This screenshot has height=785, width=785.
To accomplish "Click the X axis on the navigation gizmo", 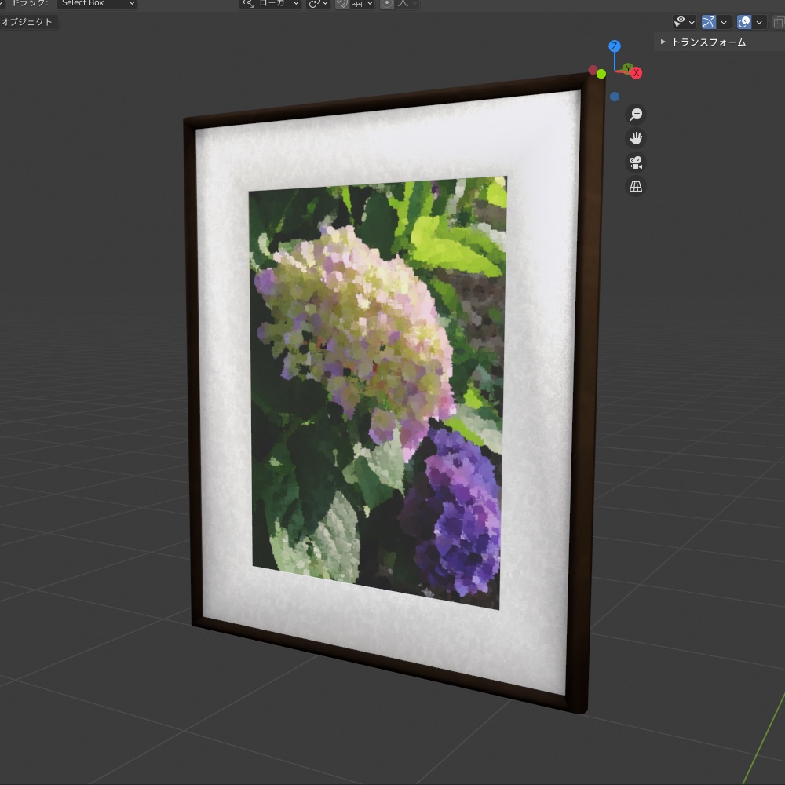I will coord(635,72).
